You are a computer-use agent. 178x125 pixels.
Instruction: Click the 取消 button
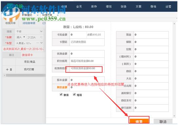163,121
